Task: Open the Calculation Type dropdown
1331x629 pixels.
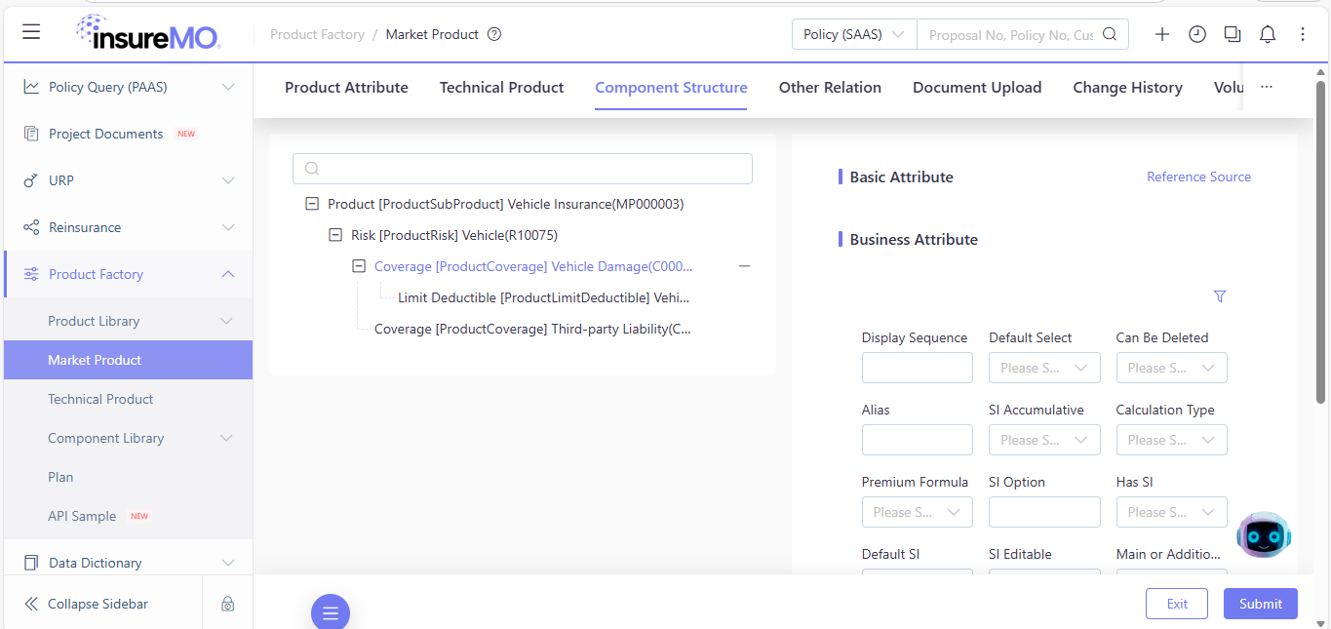Action: coord(1171,440)
